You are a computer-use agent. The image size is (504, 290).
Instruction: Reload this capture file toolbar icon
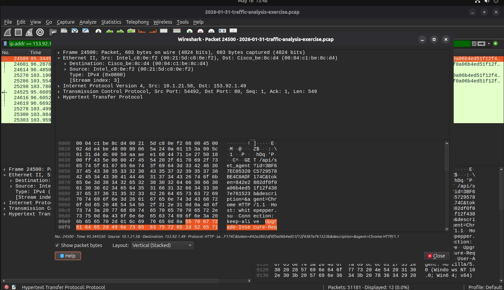click(86, 31)
